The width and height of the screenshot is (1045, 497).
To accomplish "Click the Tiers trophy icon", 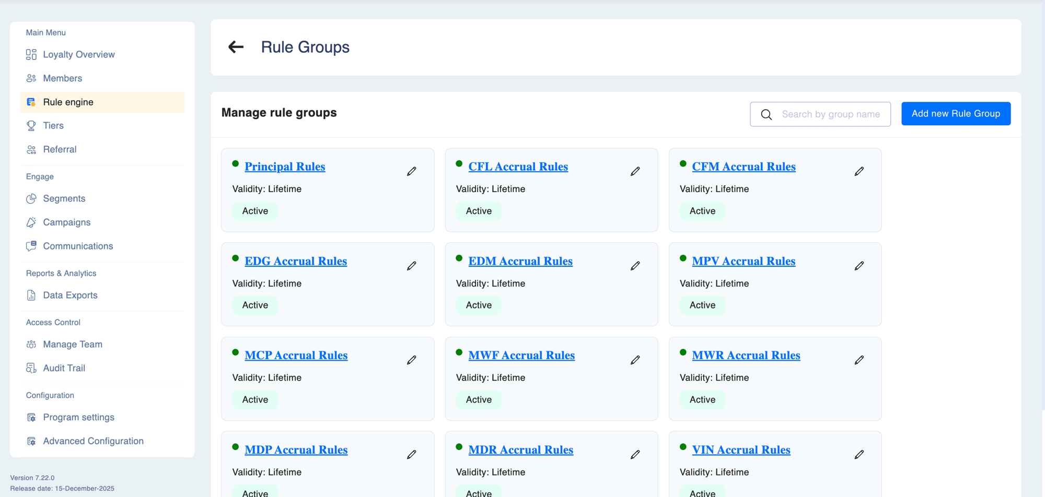I will 31,126.
